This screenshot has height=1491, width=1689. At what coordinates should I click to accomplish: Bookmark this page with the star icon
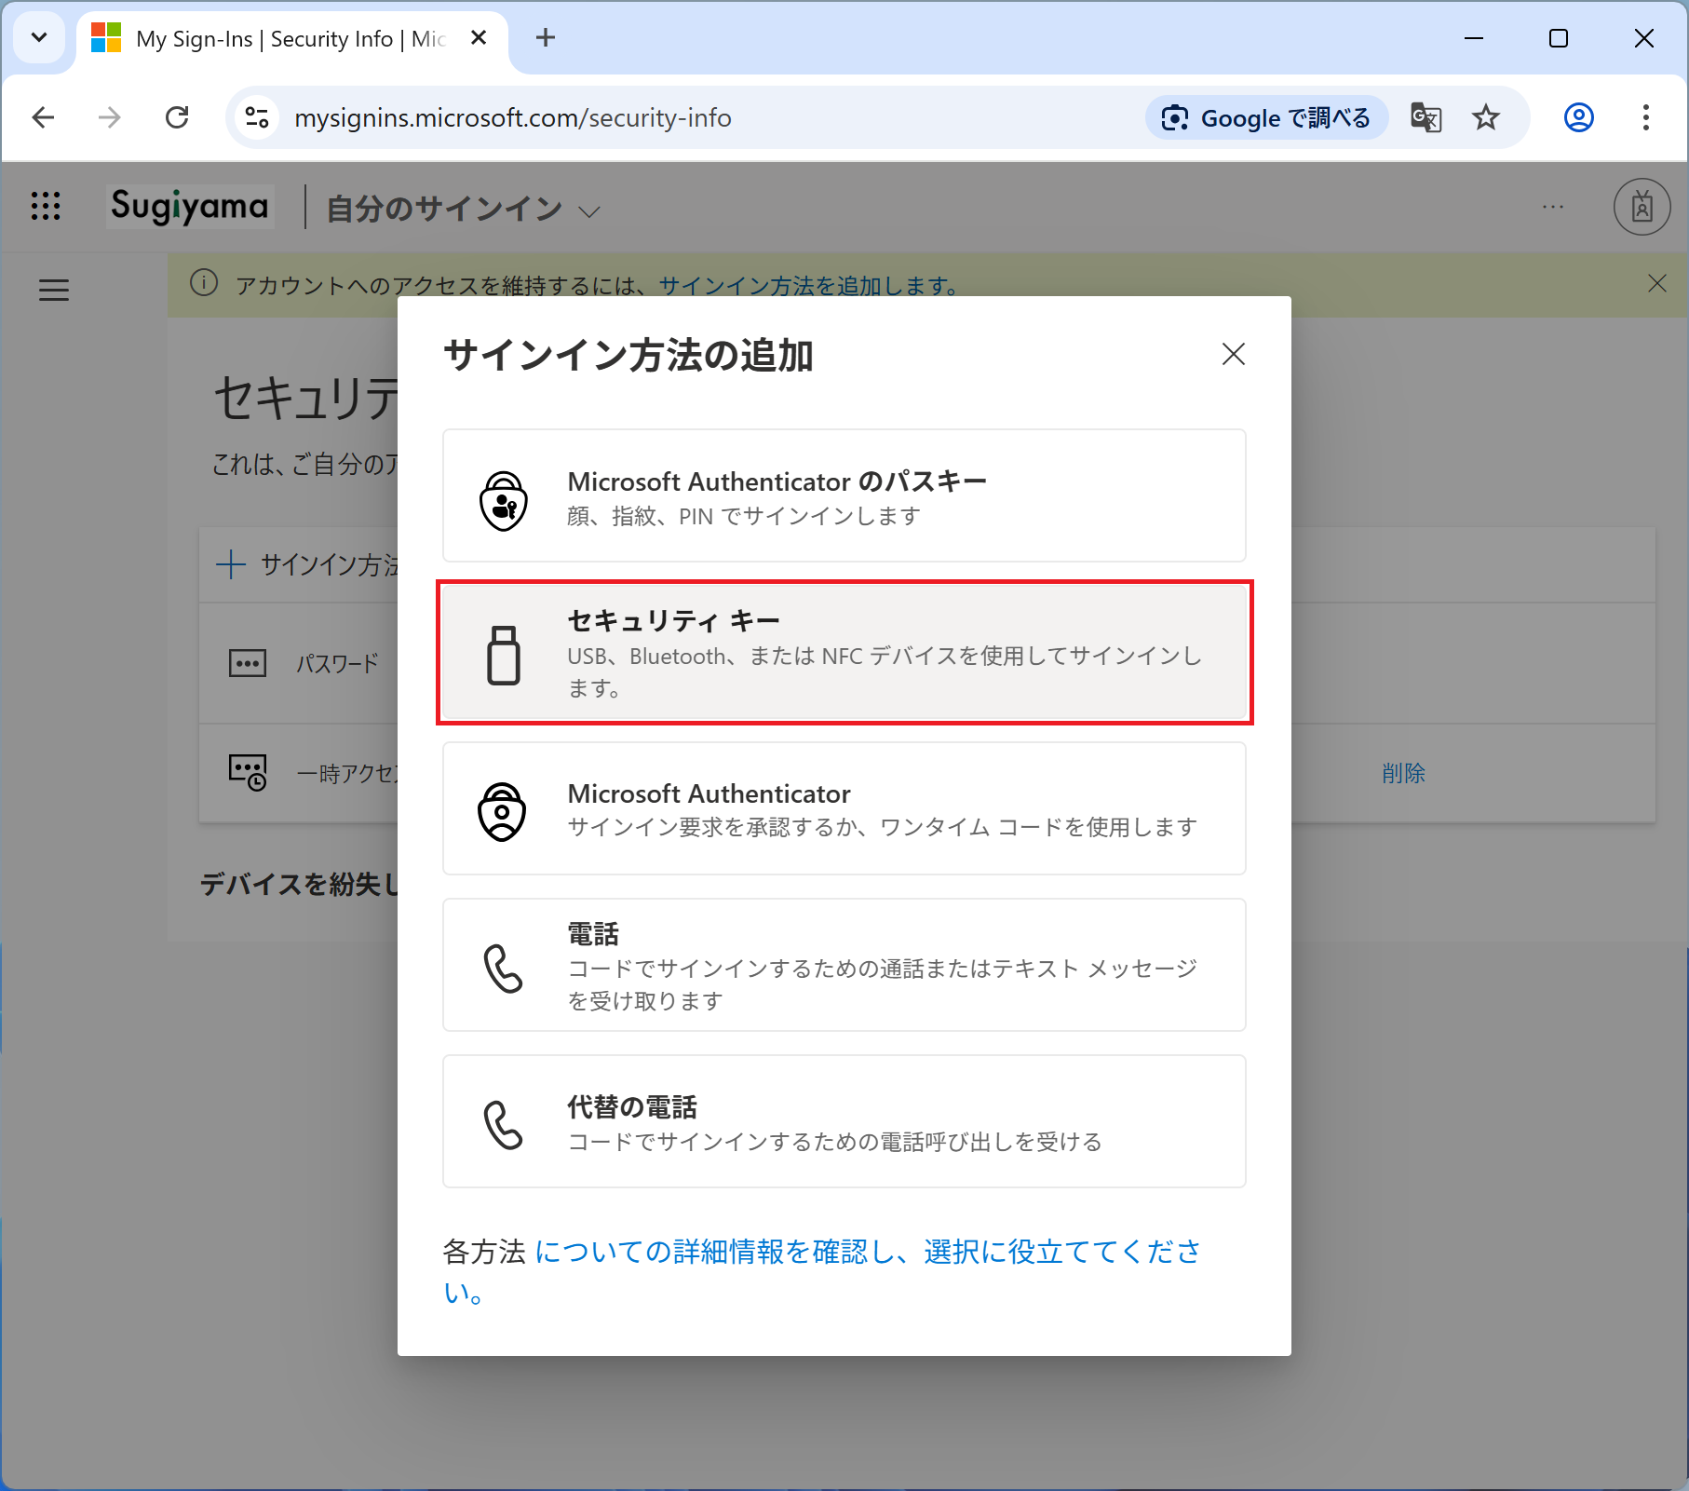click(1485, 118)
